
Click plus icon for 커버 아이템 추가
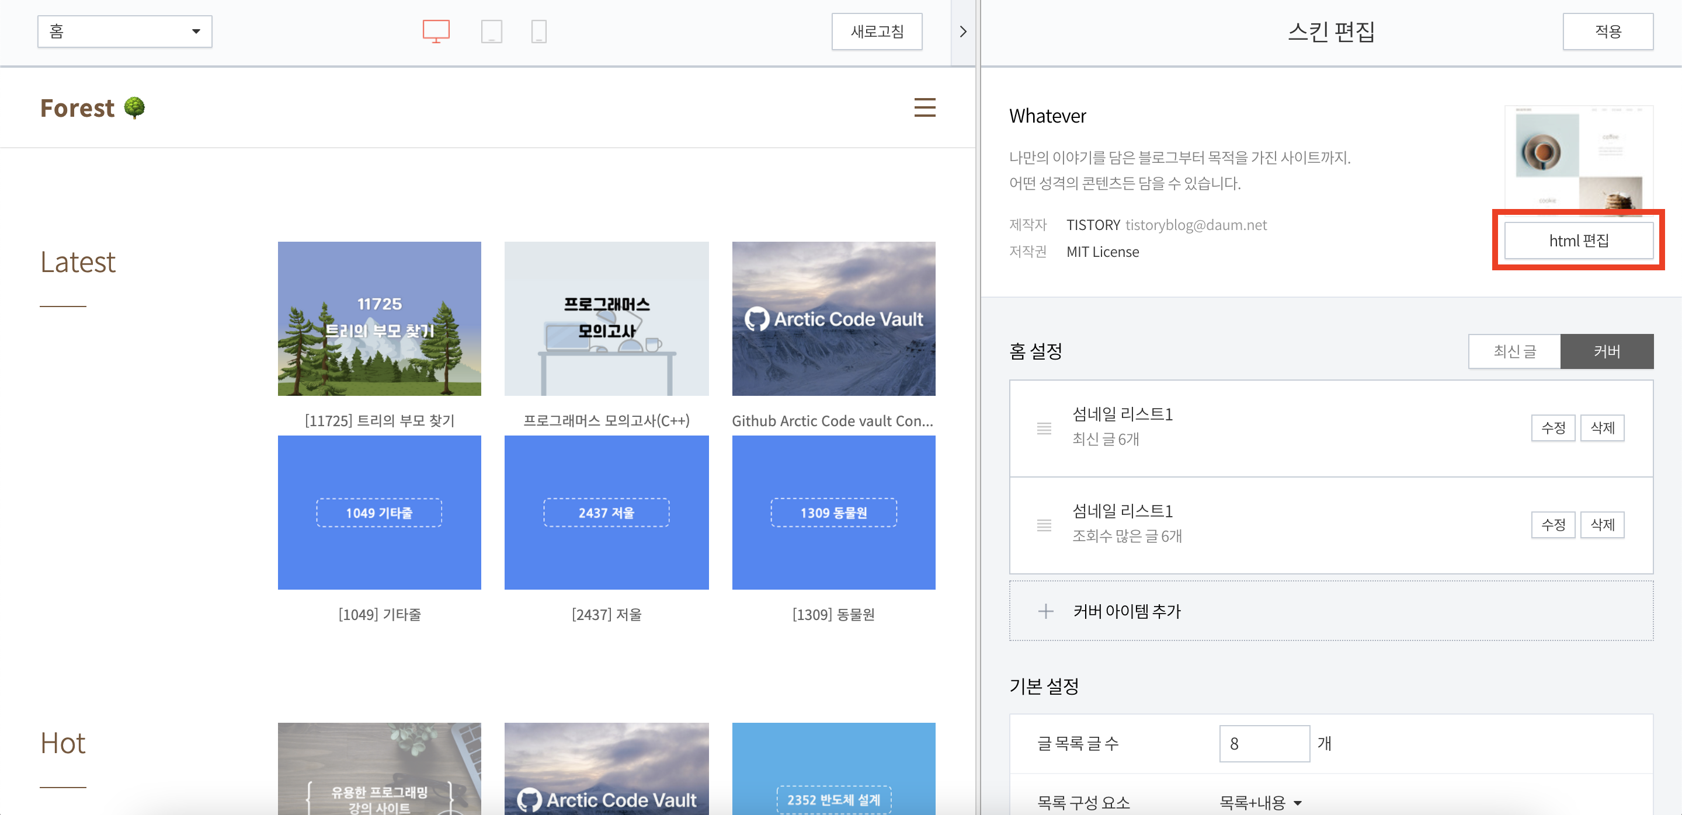tap(1045, 611)
